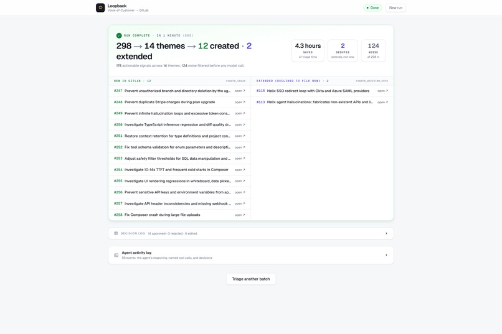
Task: Expand the Agent activity log chevron
Action: [386, 255]
